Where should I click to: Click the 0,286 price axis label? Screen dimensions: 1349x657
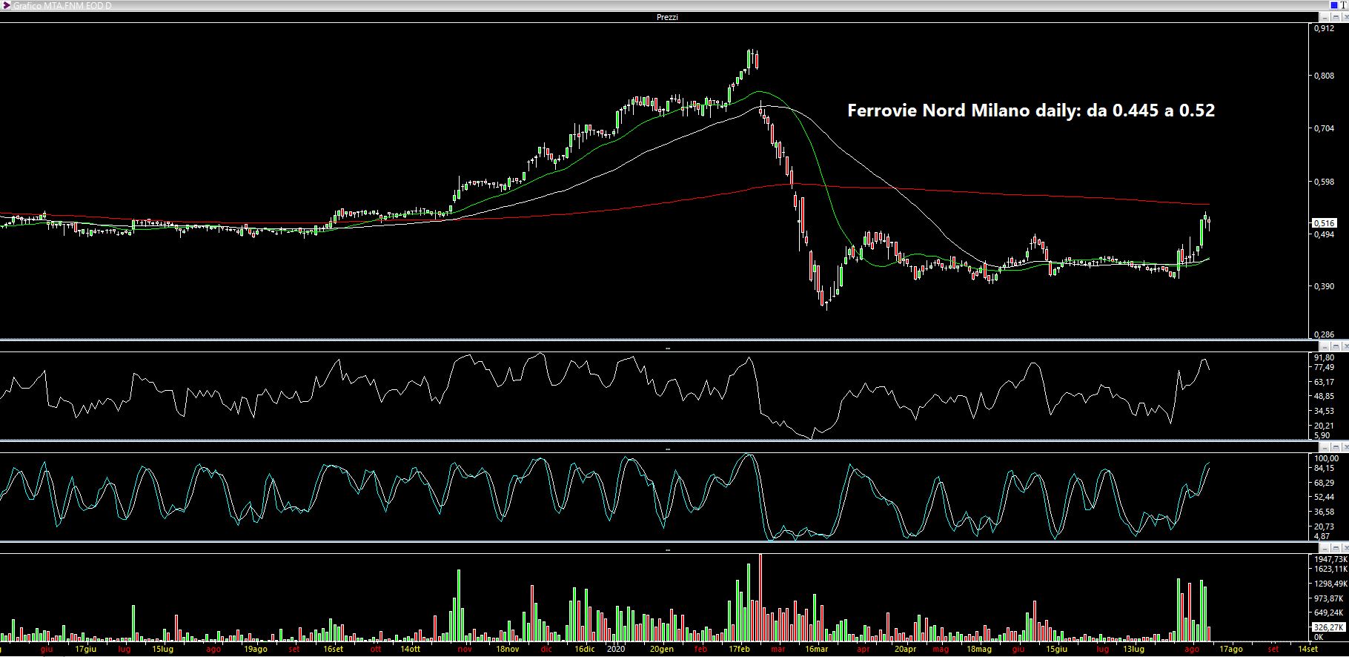click(1324, 334)
